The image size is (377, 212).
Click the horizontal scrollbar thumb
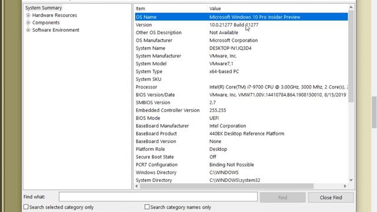[x=227, y=186]
